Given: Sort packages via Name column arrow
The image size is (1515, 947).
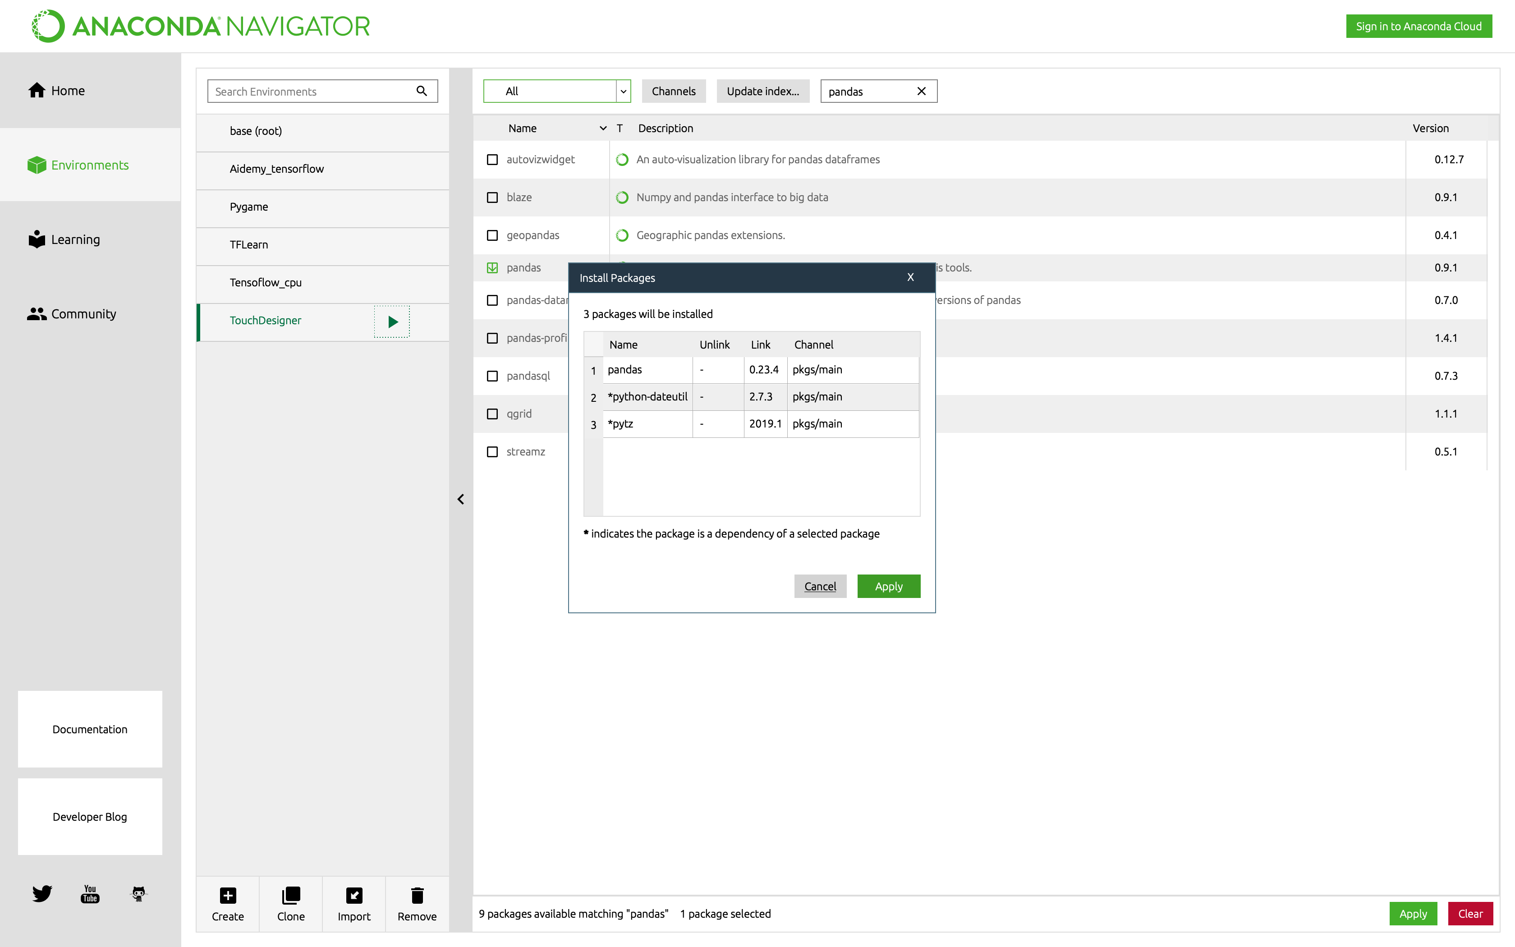Looking at the screenshot, I should (x=603, y=129).
